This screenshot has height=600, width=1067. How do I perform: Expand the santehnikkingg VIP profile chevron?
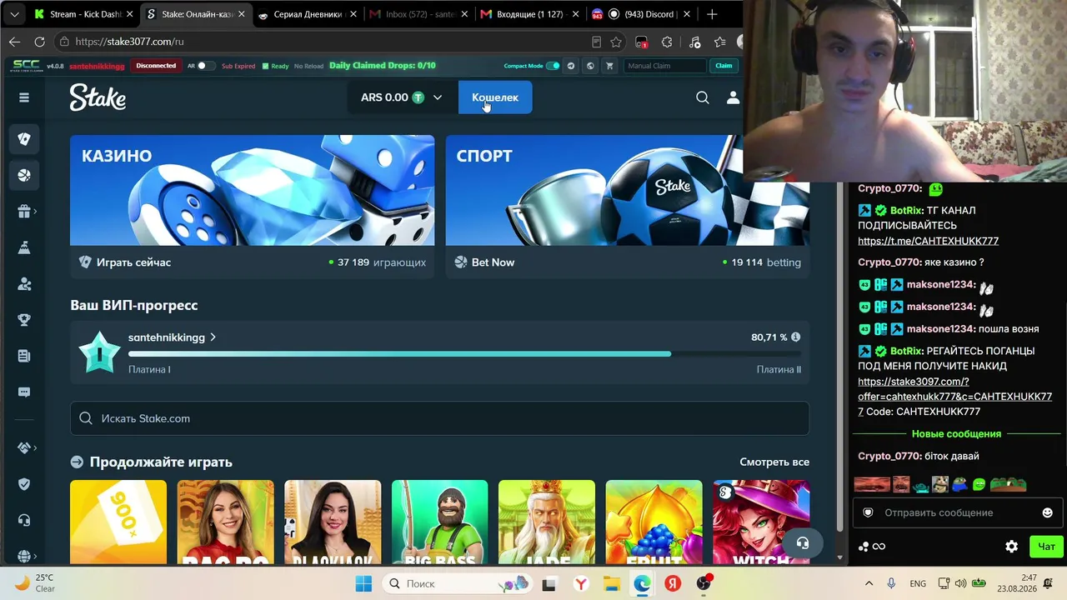click(213, 337)
